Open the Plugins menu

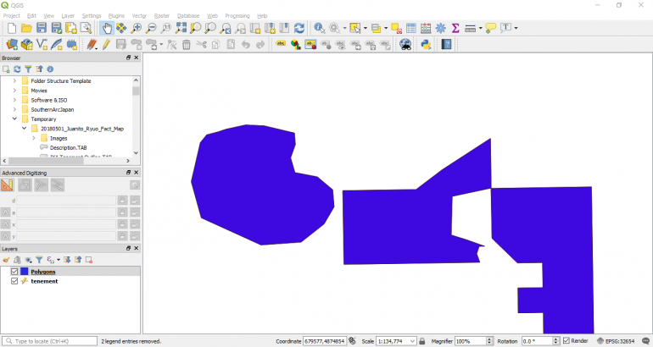click(116, 16)
